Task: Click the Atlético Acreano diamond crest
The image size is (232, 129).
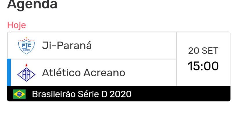Action: pyautogui.click(x=26, y=74)
